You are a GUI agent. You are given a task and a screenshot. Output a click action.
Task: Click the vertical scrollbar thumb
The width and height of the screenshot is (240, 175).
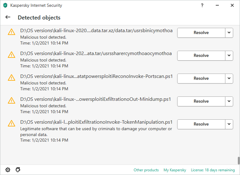[x=238, y=160]
